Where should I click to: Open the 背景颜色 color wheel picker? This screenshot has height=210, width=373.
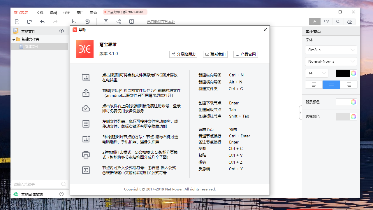click(353, 102)
